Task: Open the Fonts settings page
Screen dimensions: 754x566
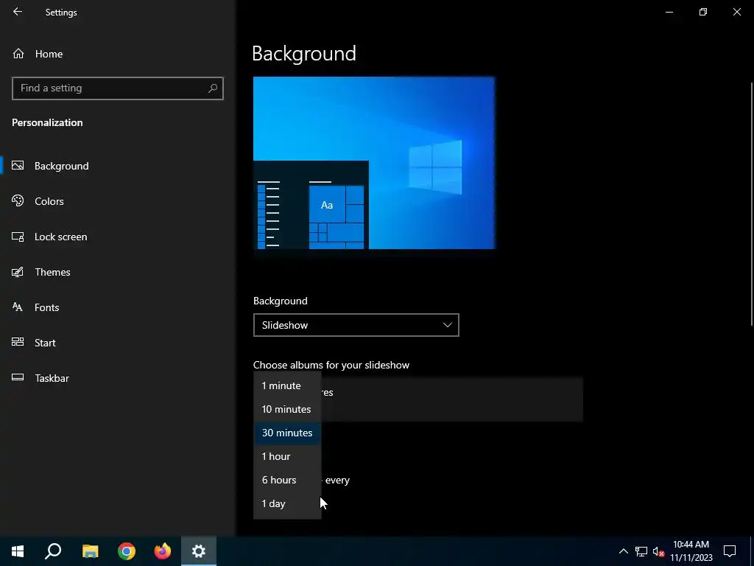Action: click(117, 307)
